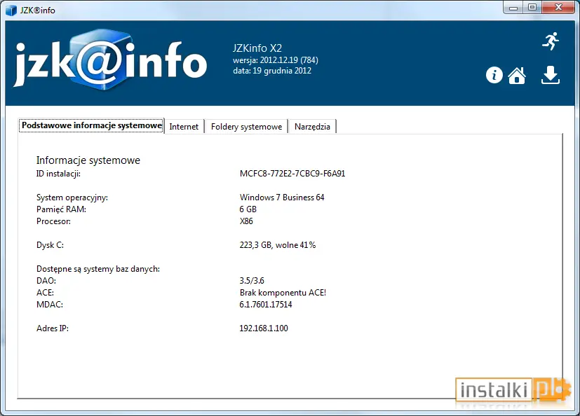This screenshot has width=580, height=416.
Task: Click the ID instalacji label
Action: [58, 174]
